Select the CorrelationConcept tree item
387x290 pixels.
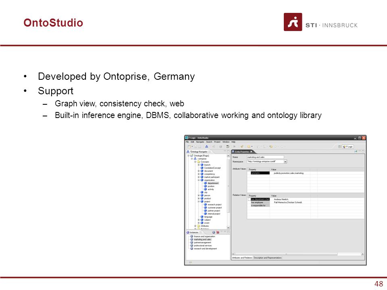click(x=211, y=168)
